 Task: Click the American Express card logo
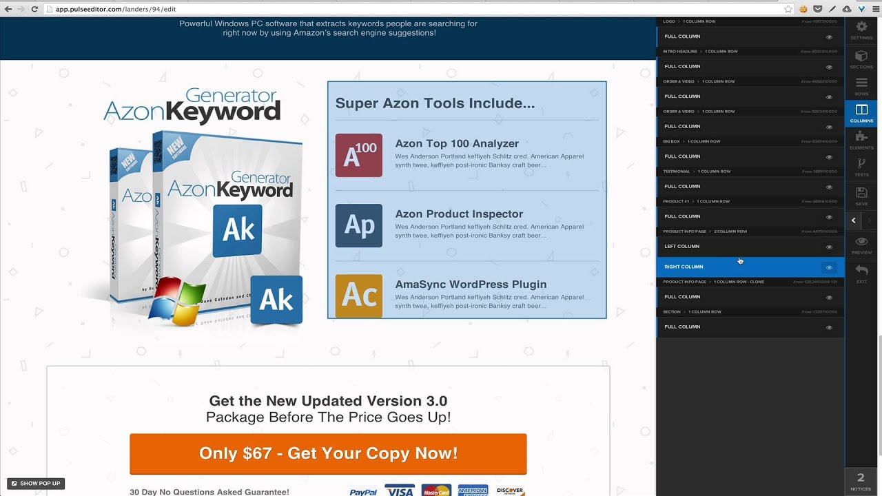click(x=473, y=490)
